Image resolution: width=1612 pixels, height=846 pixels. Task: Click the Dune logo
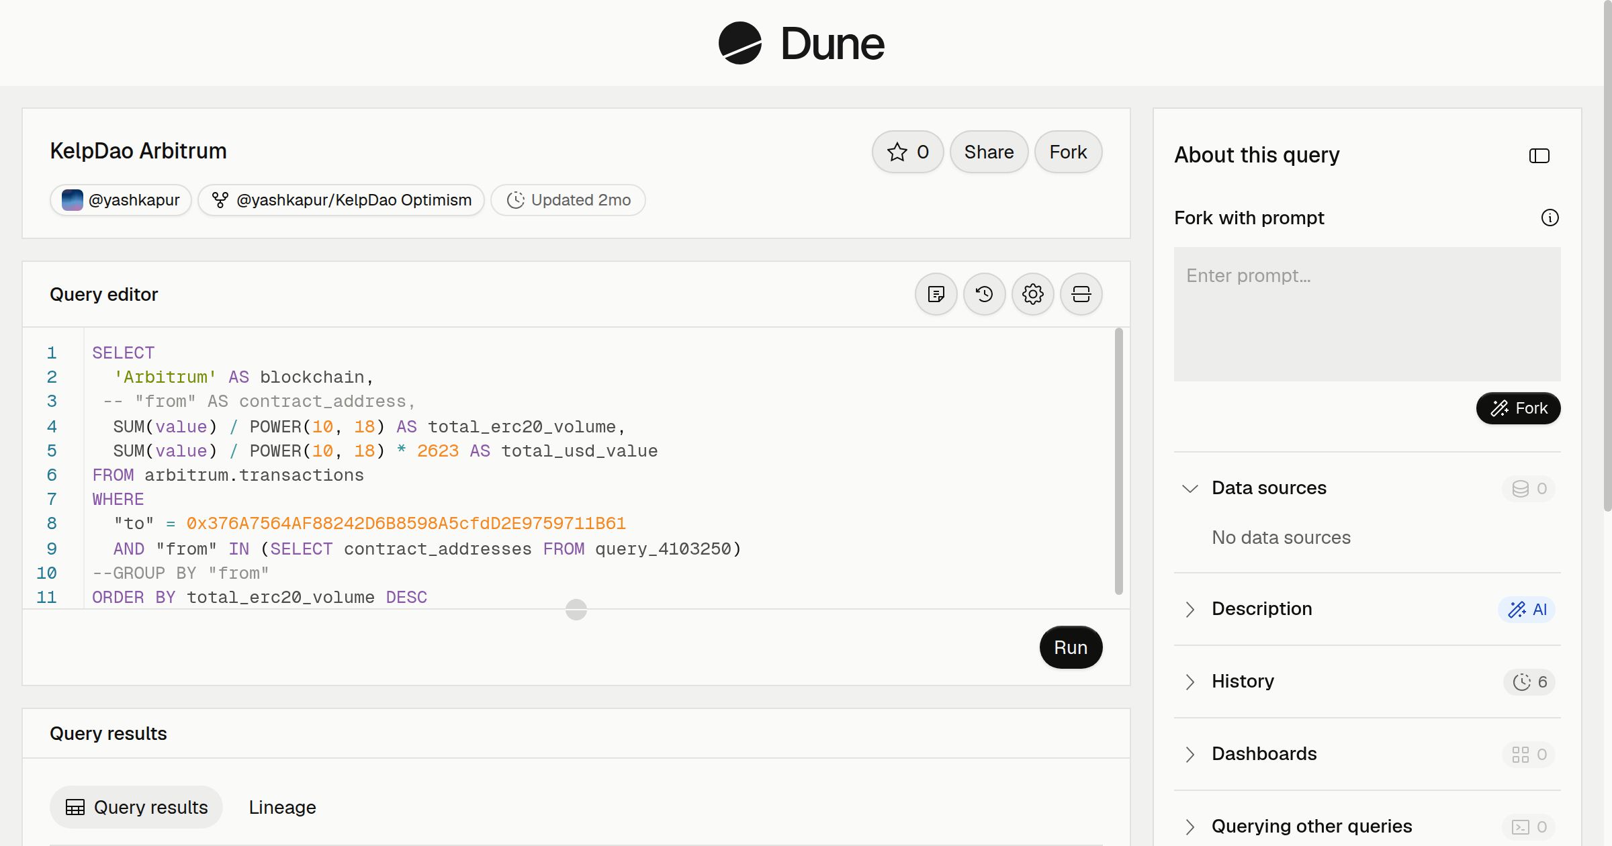[801, 43]
